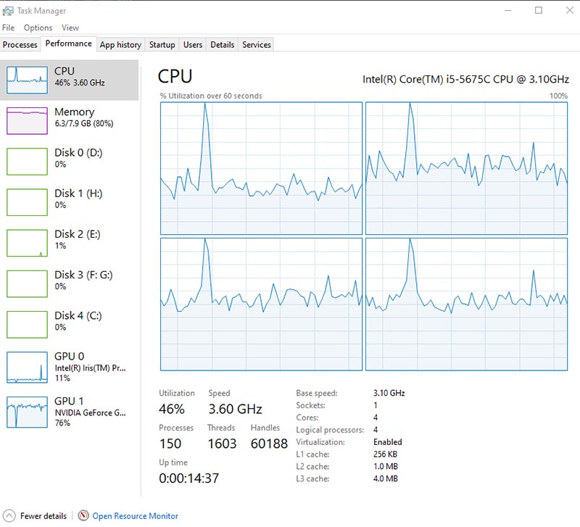Image resolution: width=580 pixels, height=527 pixels.
Task: Click the Fewer details button
Action: click(x=35, y=515)
